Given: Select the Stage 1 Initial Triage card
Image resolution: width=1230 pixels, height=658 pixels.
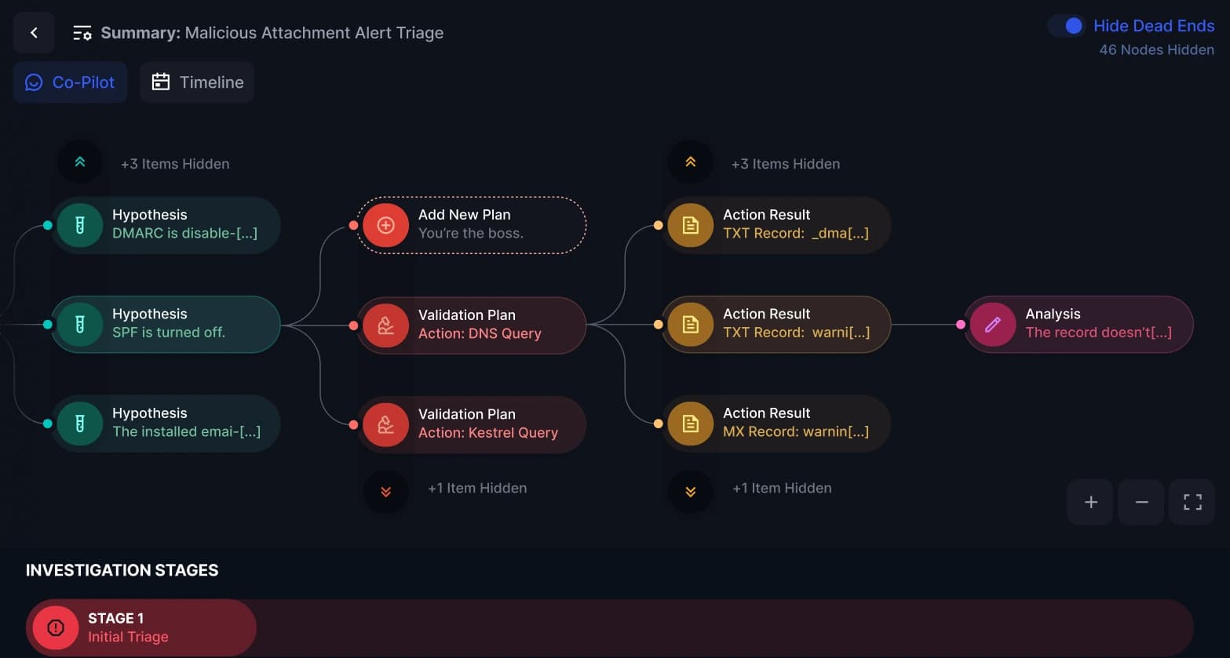Looking at the screenshot, I should click(141, 627).
